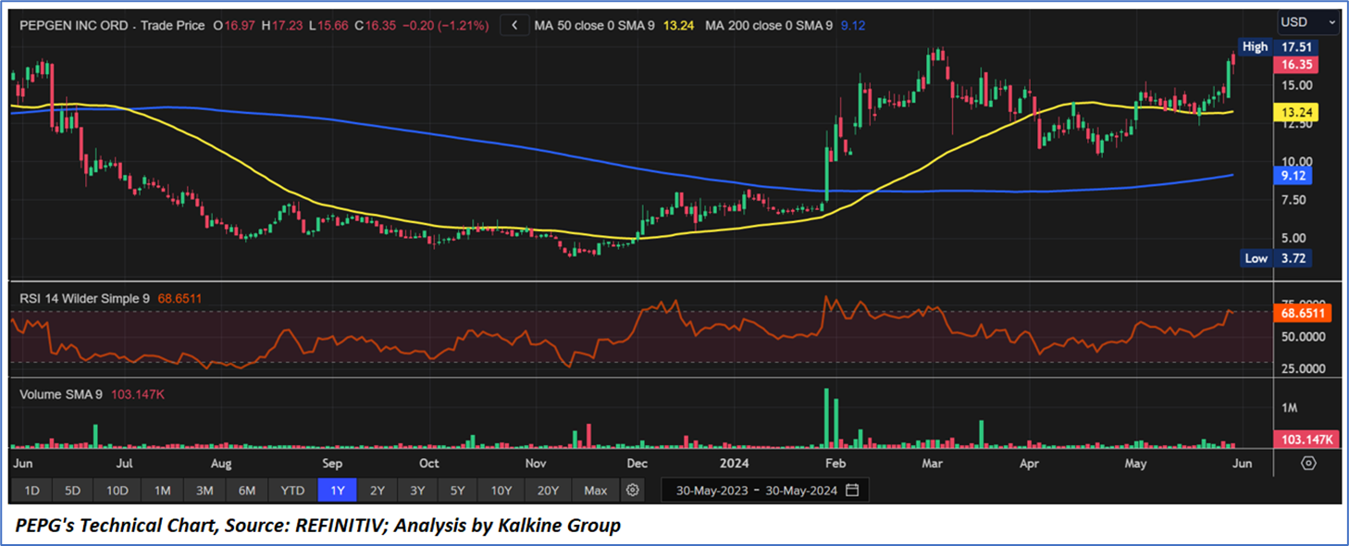Click the red 16.35 current price tag
Image resolution: width=1349 pixels, height=546 pixels.
[1294, 65]
